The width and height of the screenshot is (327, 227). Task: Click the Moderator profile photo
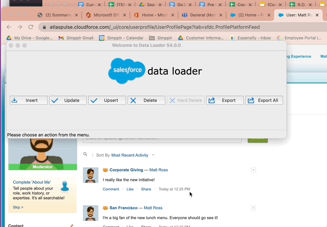tap(43, 154)
